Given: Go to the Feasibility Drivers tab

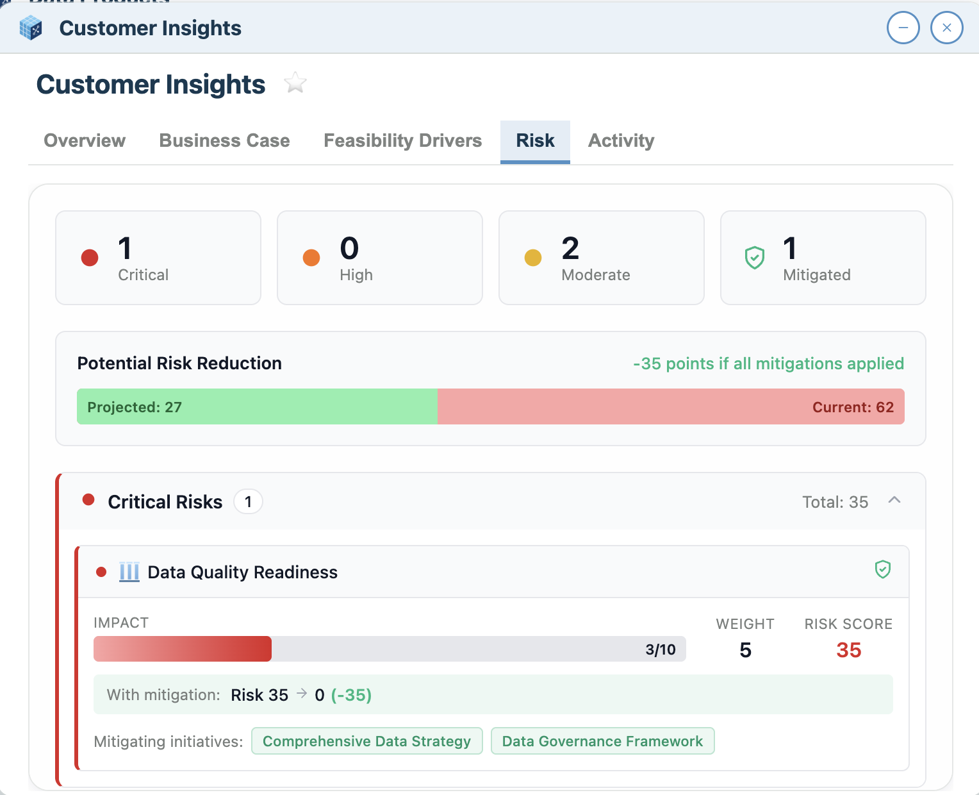Looking at the screenshot, I should click(x=402, y=141).
